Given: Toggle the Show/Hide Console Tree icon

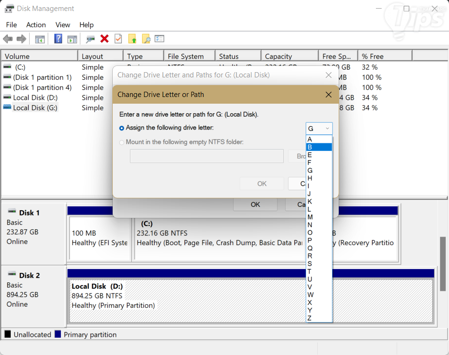Looking at the screenshot, I should tap(40, 39).
